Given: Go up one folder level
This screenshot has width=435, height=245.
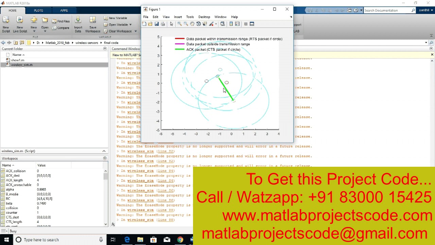Looking at the screenshot, I should 16,43.
